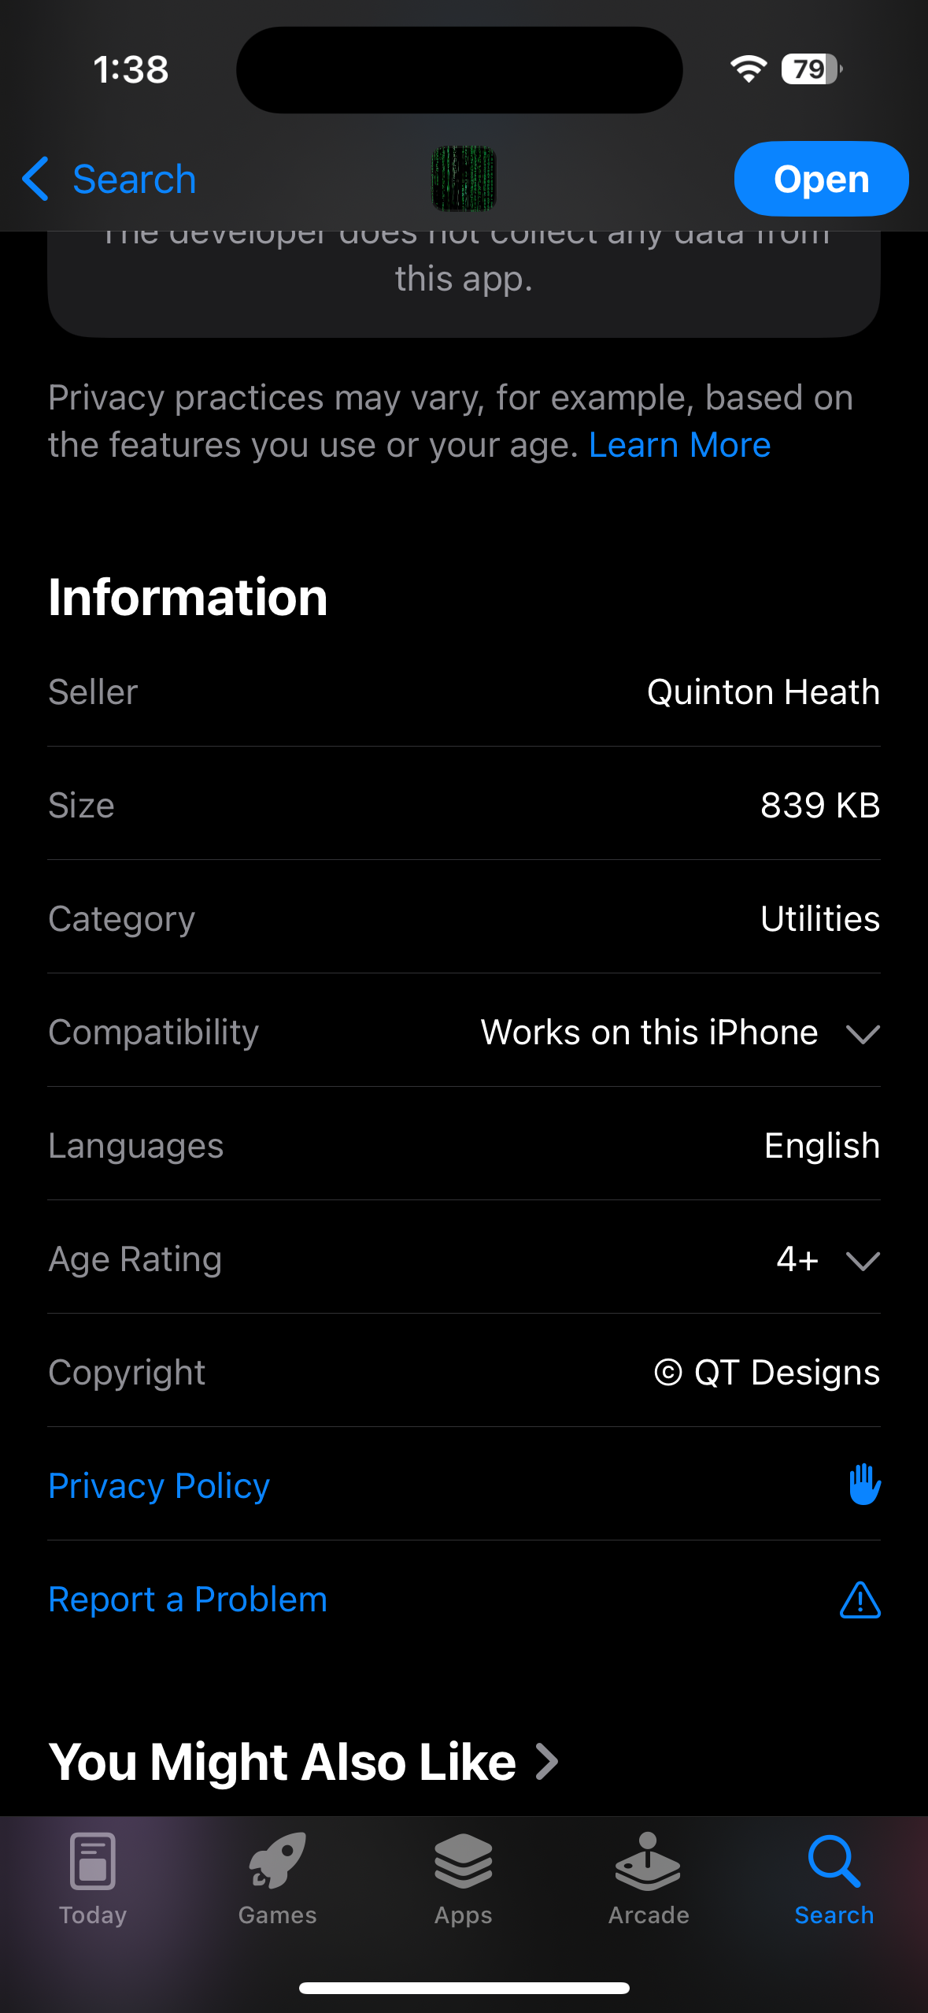Switch to the Games tab
This screenshot has height=2013, width=928.
pyautogui.click(x=278, y=1879)
